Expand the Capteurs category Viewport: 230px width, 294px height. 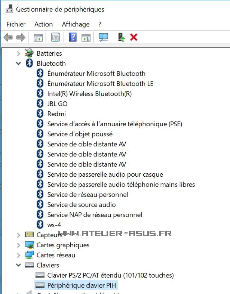tap(18, 235)
